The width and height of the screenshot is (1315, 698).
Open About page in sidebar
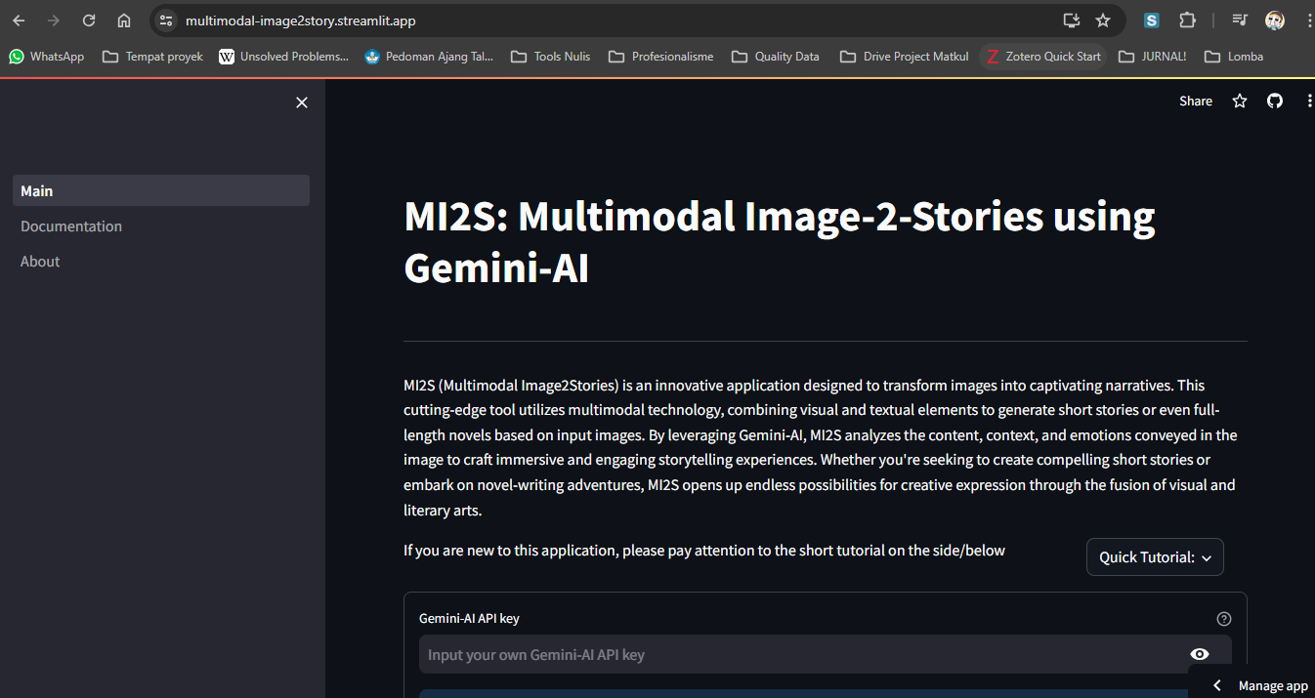pos(161,261)
